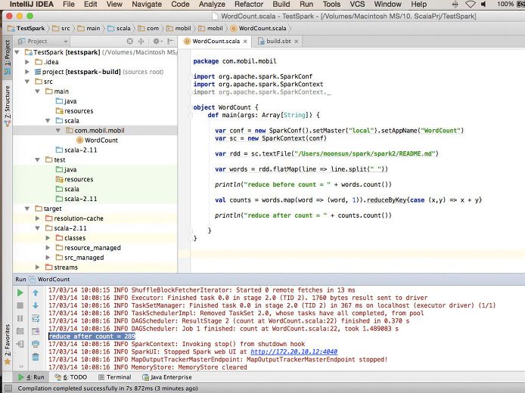Click scroll from source icon in Project panel
525x393 pixels.
point(130,41)
